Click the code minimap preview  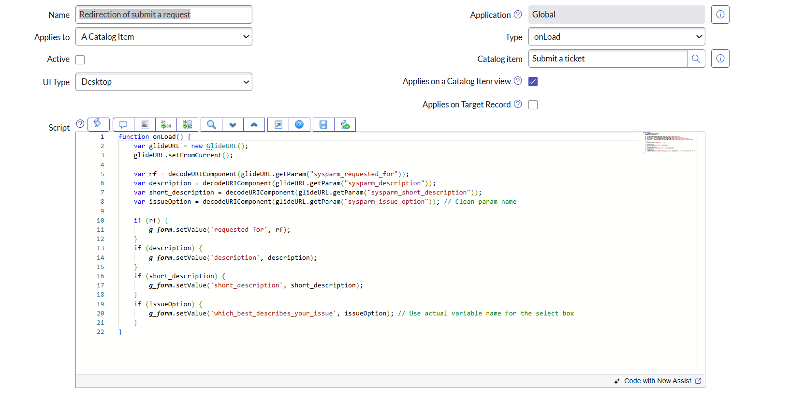pos(670,142)
